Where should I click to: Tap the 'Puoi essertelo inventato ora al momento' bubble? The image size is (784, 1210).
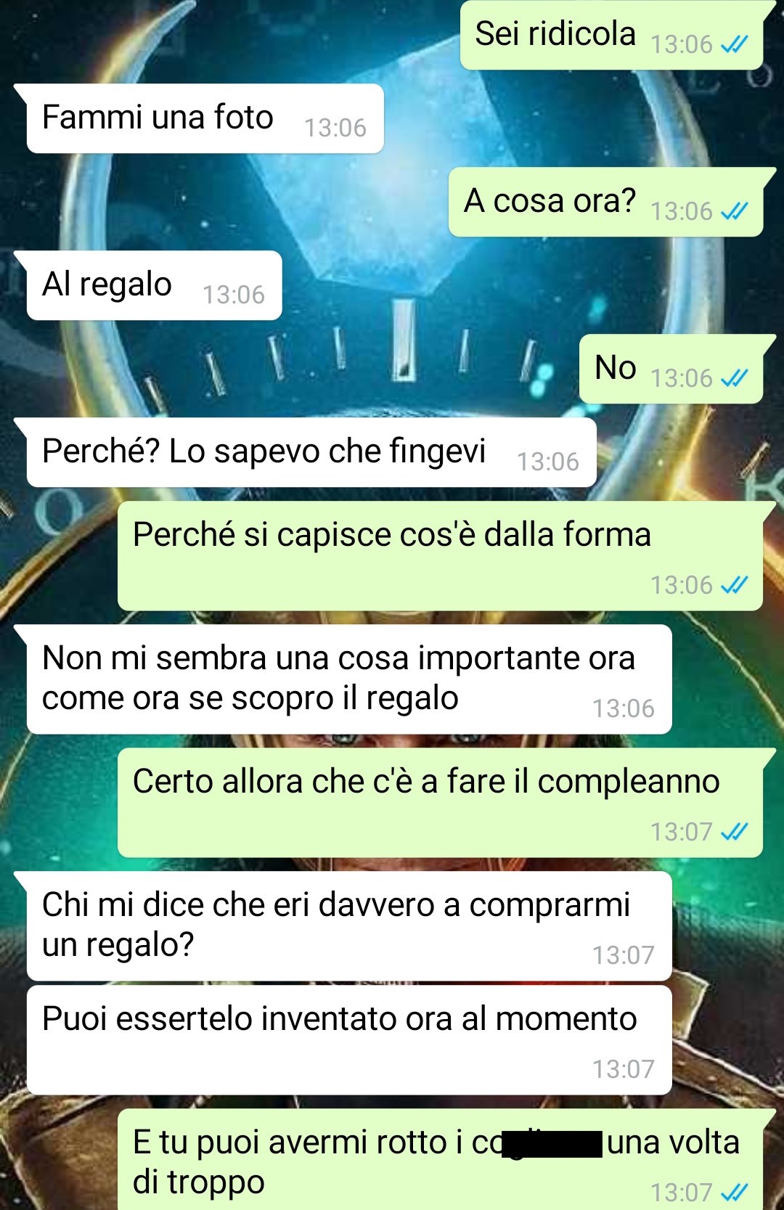[x=349, y=1040]
